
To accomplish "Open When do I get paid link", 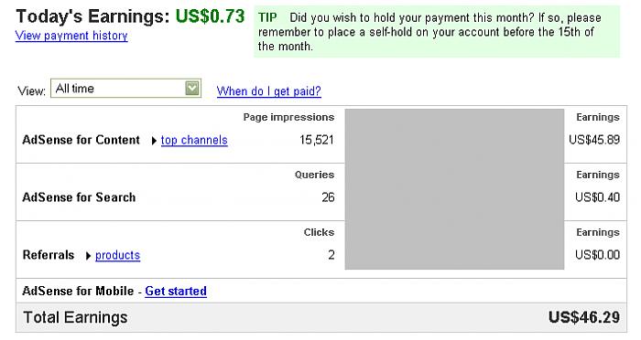I will pyautogui.click(x=268, y=90).
